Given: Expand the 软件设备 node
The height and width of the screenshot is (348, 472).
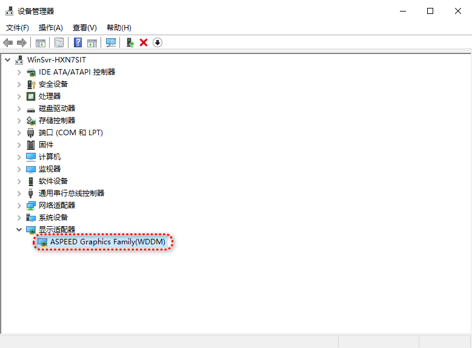Looking at the screenshot, I should [19, 181].
